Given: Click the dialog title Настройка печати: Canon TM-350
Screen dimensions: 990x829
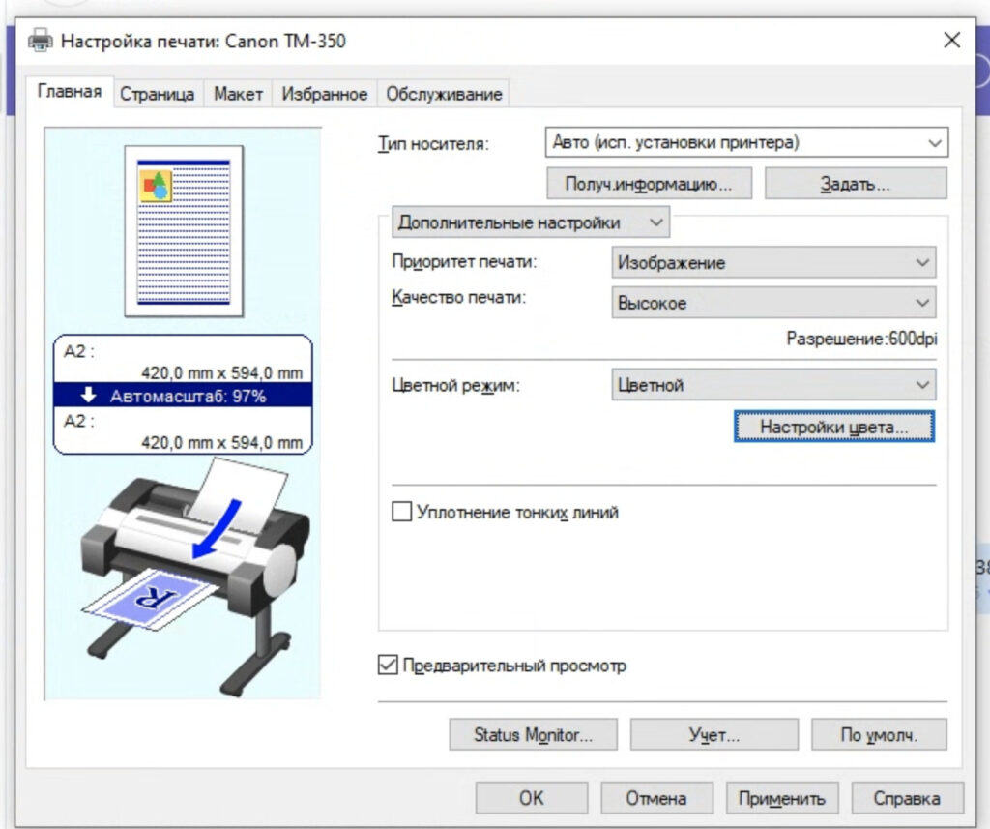Looking at the screenshot, I should [x=203, y=41].
